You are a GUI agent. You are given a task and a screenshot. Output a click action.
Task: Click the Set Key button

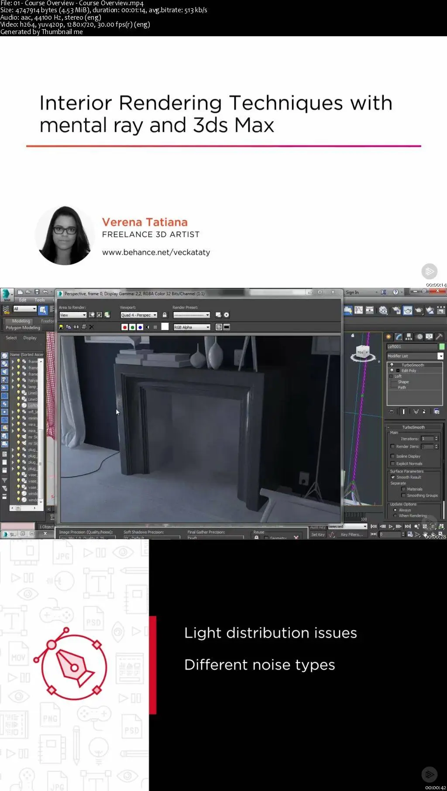pyautogui.click(x=318, y=535)
